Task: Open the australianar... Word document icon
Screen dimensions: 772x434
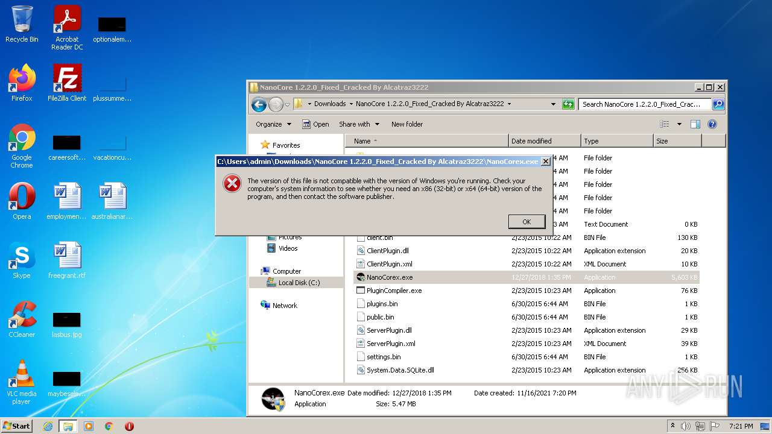Action: [x=112, y=201]
